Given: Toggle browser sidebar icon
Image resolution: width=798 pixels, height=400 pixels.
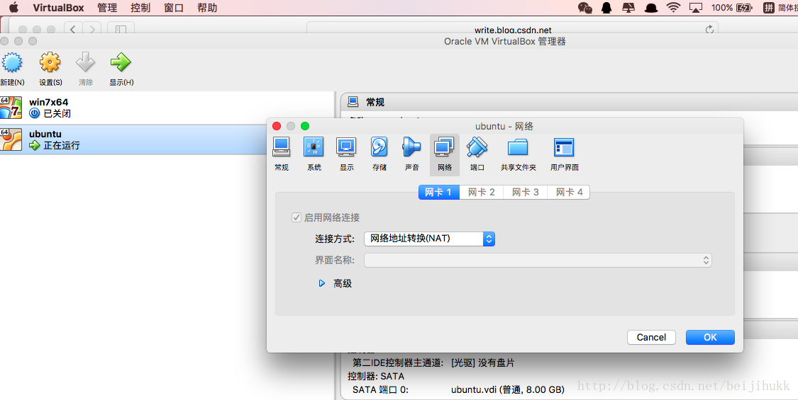Looking at the screenshot, I should pos(121,30).
